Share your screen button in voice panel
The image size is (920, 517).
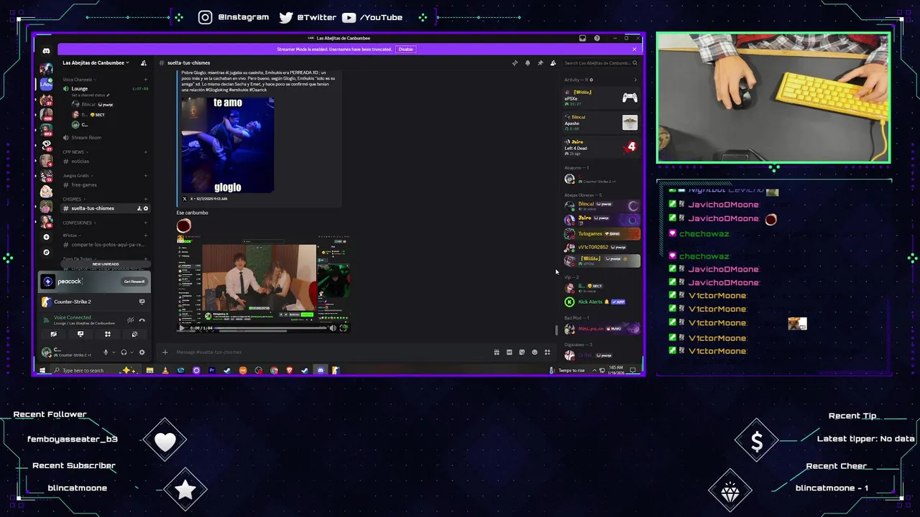(x=80, y=334)
